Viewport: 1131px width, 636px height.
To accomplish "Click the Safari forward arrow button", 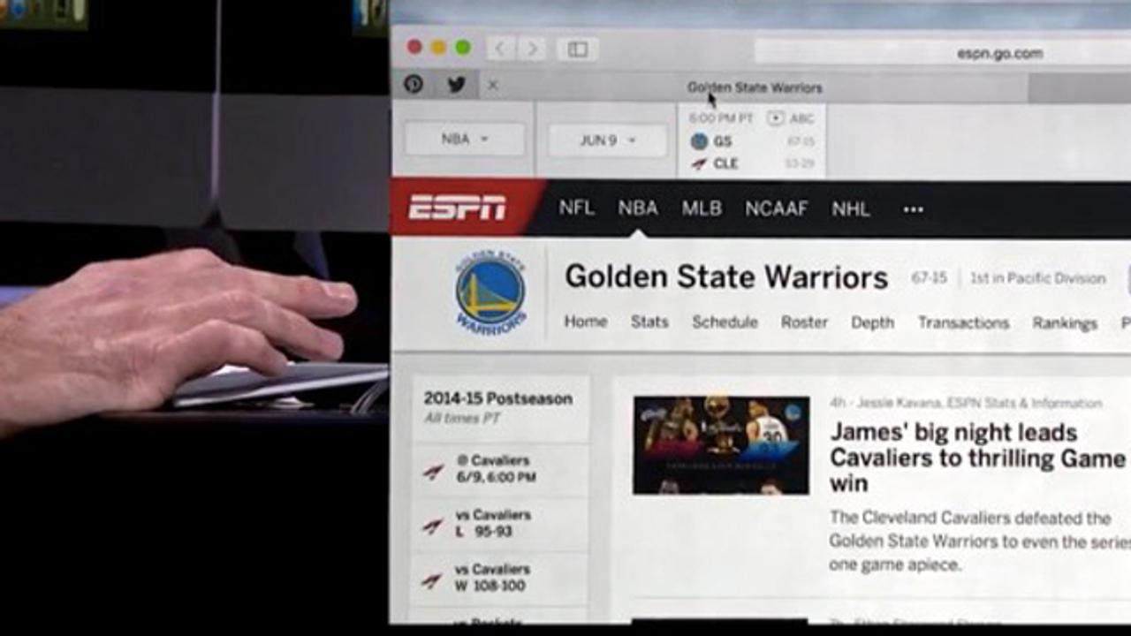I will tap(531, 49).
